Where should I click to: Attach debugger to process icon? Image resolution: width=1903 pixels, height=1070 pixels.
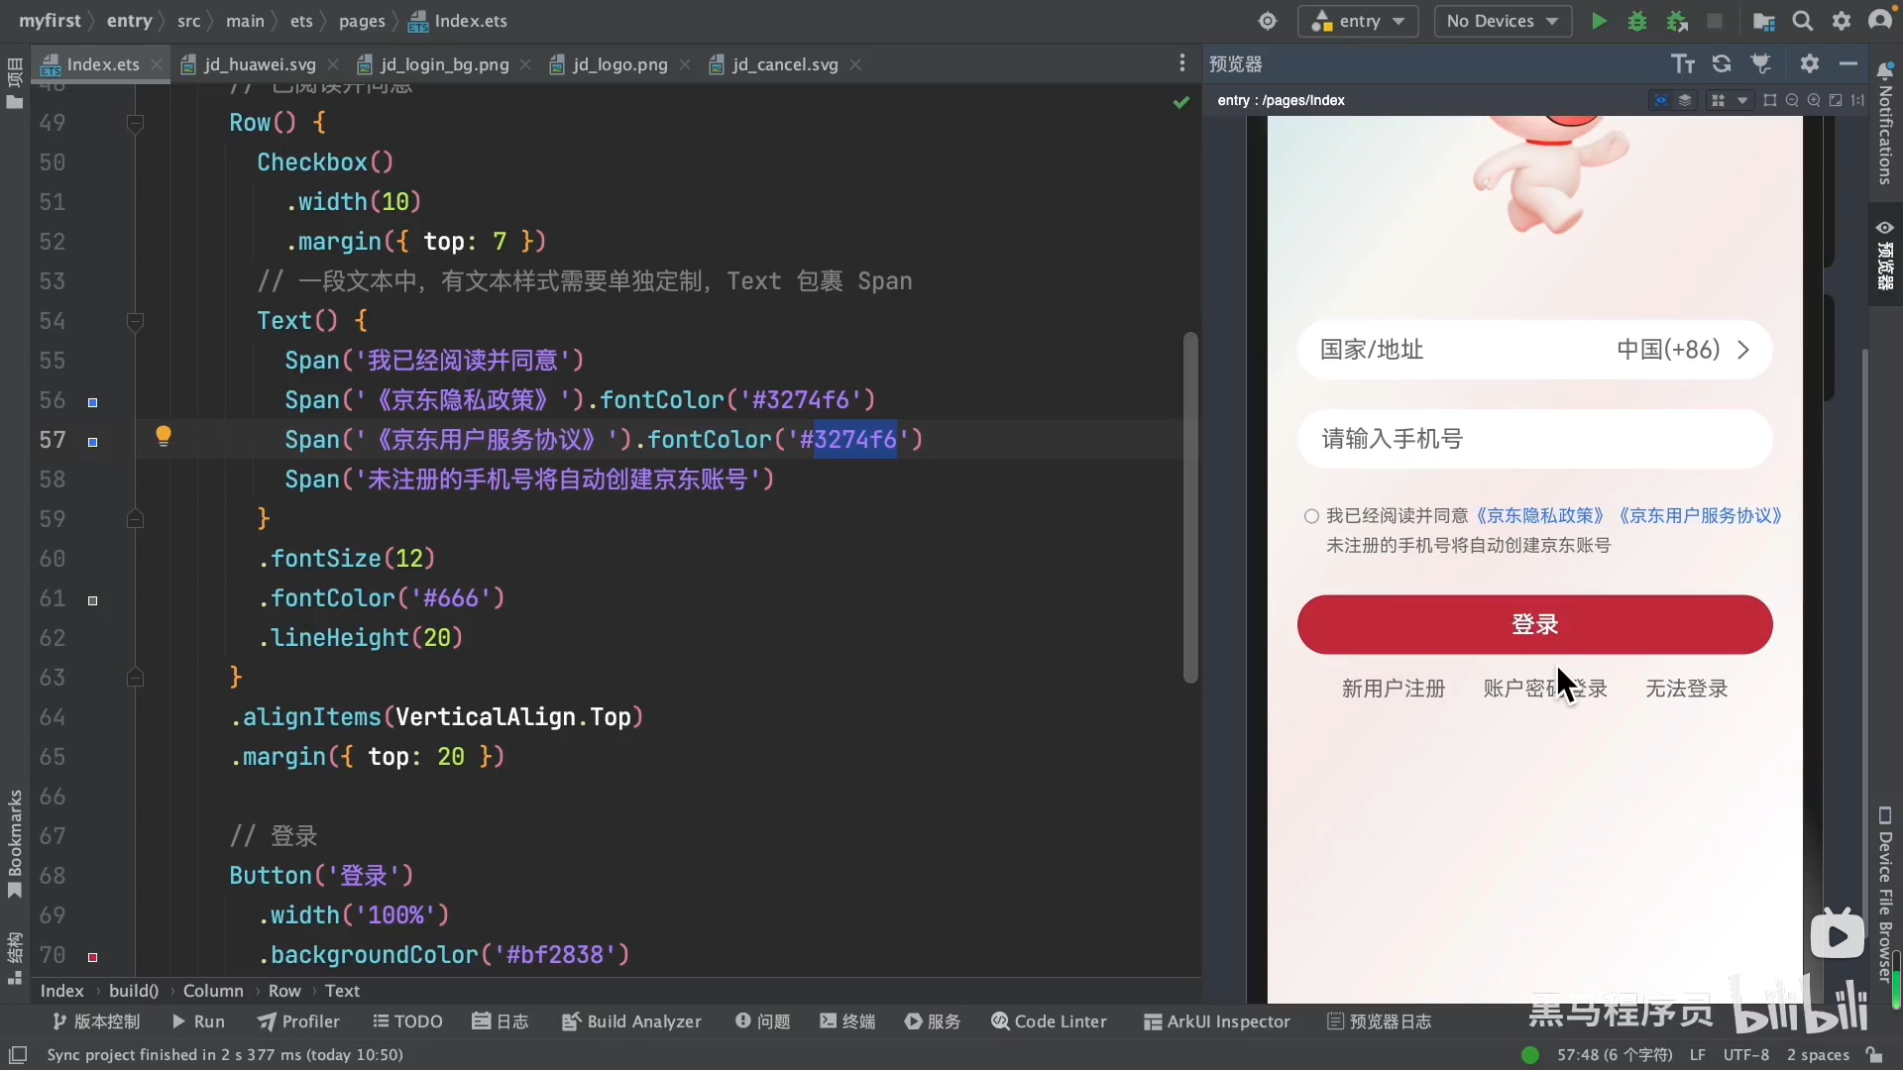(1677, 21)
